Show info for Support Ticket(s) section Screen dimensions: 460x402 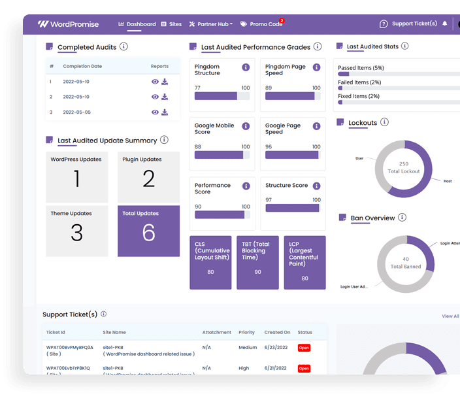[103, 314]
